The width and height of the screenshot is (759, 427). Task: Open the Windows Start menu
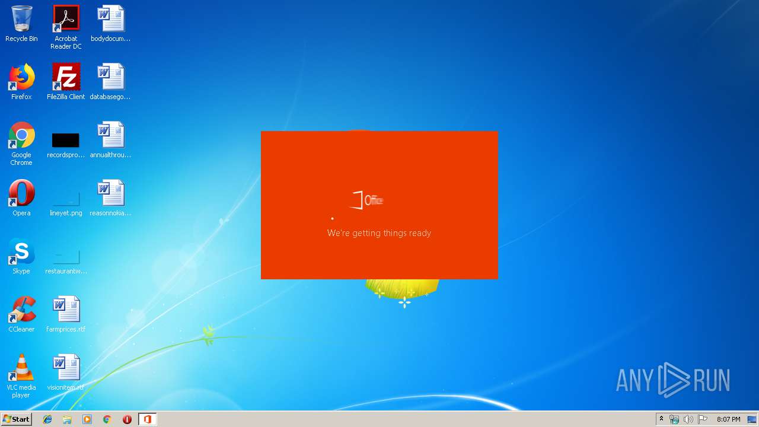pyautogui.click(x=16, y=419)
